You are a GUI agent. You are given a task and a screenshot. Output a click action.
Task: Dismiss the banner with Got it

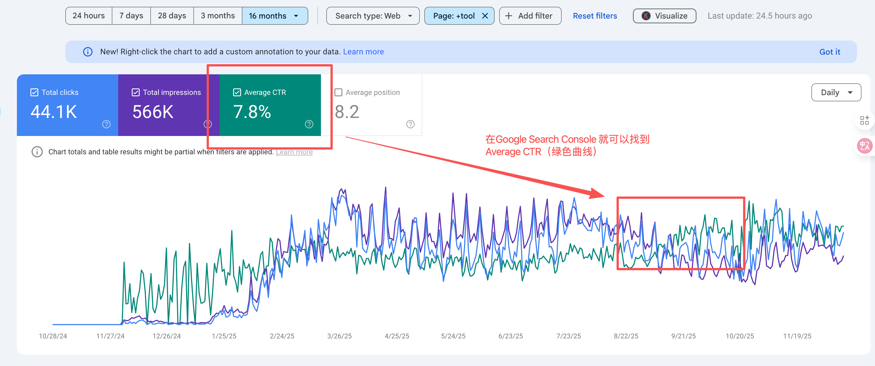click(829, 52)
